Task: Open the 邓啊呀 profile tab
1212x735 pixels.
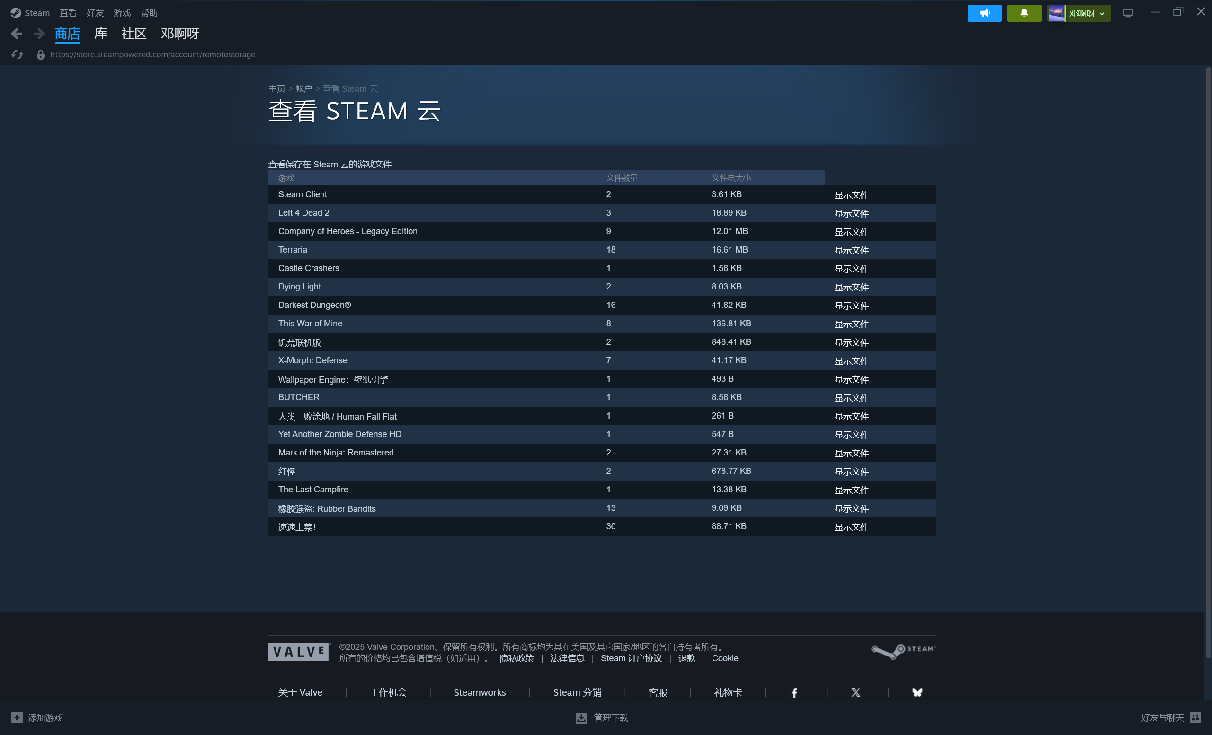Action: [180, 34]
